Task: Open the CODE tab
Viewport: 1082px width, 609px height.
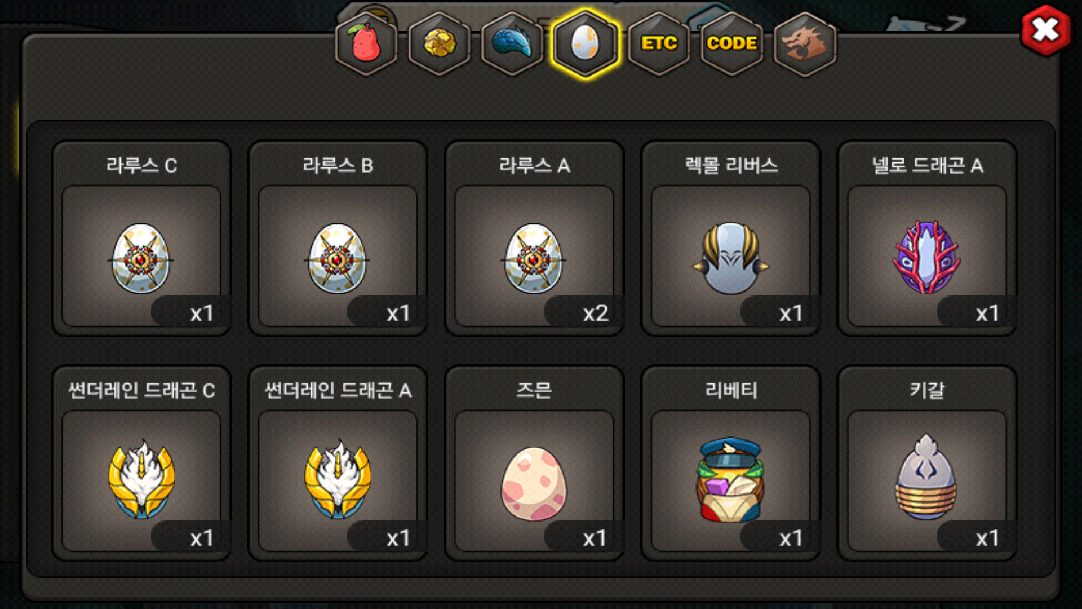Action: [x=732, y=43]
